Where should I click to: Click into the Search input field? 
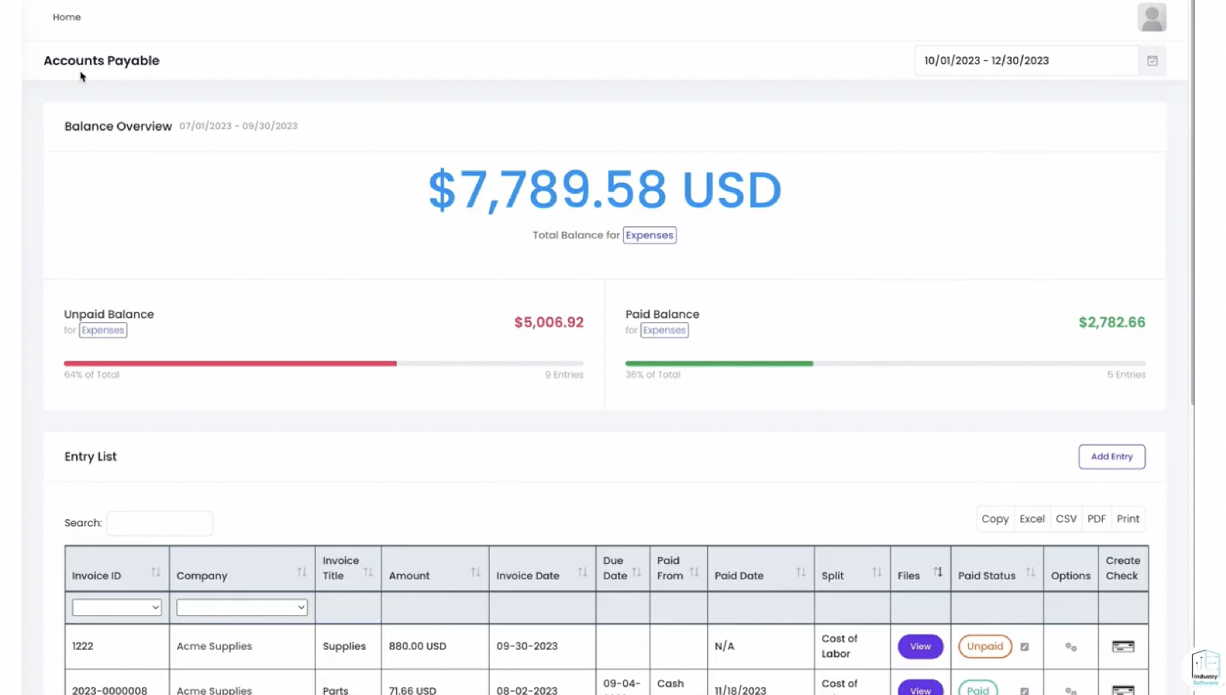(x=160, y=523)
